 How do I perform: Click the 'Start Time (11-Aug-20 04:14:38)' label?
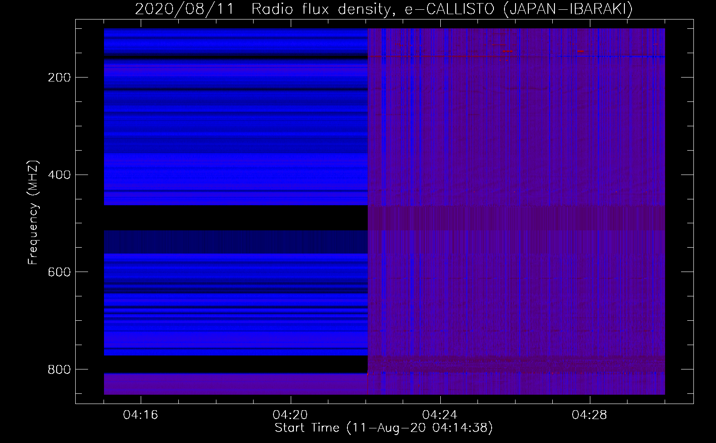coord(384,428)
